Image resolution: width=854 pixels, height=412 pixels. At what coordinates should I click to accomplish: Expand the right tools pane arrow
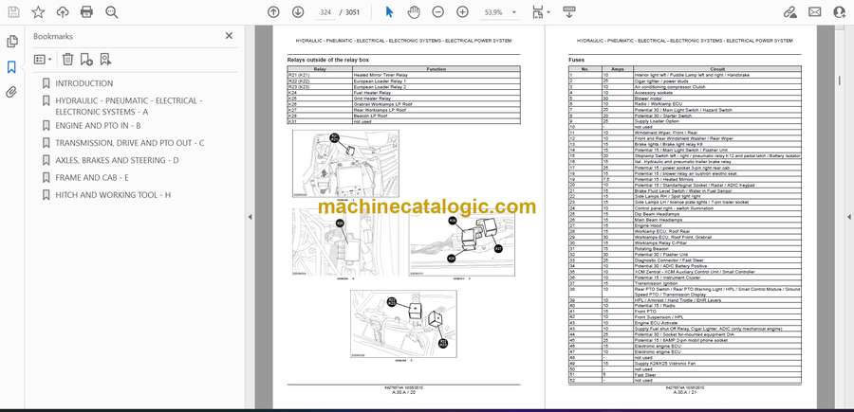coord(848,217)
